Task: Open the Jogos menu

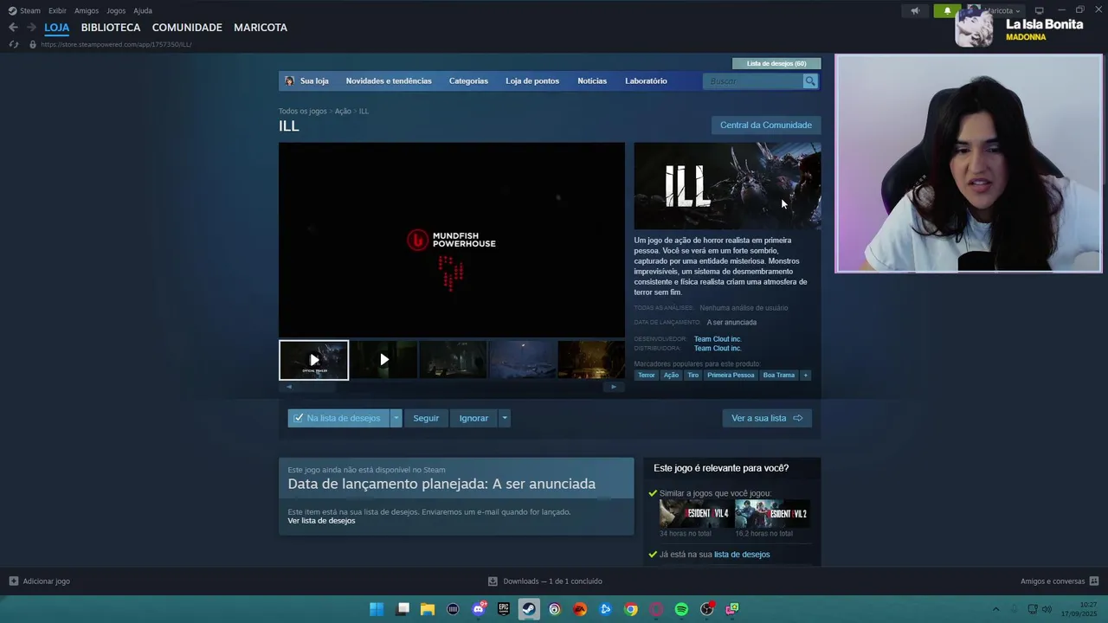Action: 116,10
